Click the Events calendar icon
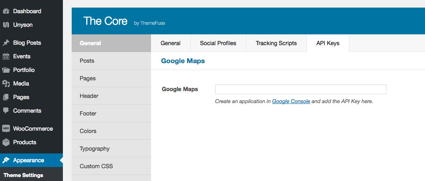Viewport: 425px width, 181px height. pyautogui.click(x=6, y=56)
